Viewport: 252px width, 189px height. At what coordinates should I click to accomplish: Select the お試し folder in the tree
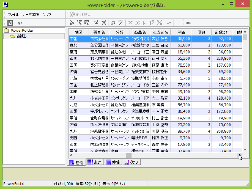22,36
